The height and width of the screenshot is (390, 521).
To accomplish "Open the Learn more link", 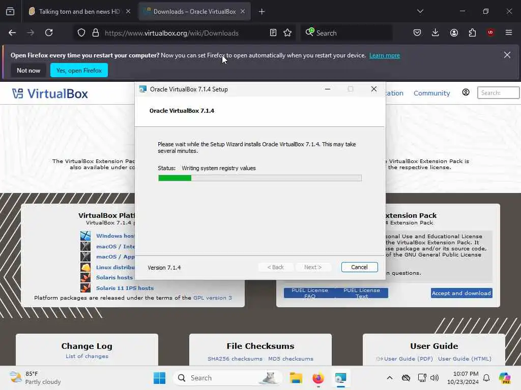I will (385, 55).
